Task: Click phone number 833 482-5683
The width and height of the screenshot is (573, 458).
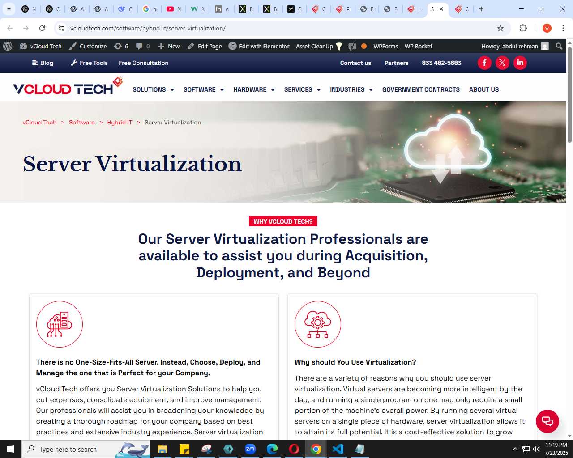Action: coord(441,63)
